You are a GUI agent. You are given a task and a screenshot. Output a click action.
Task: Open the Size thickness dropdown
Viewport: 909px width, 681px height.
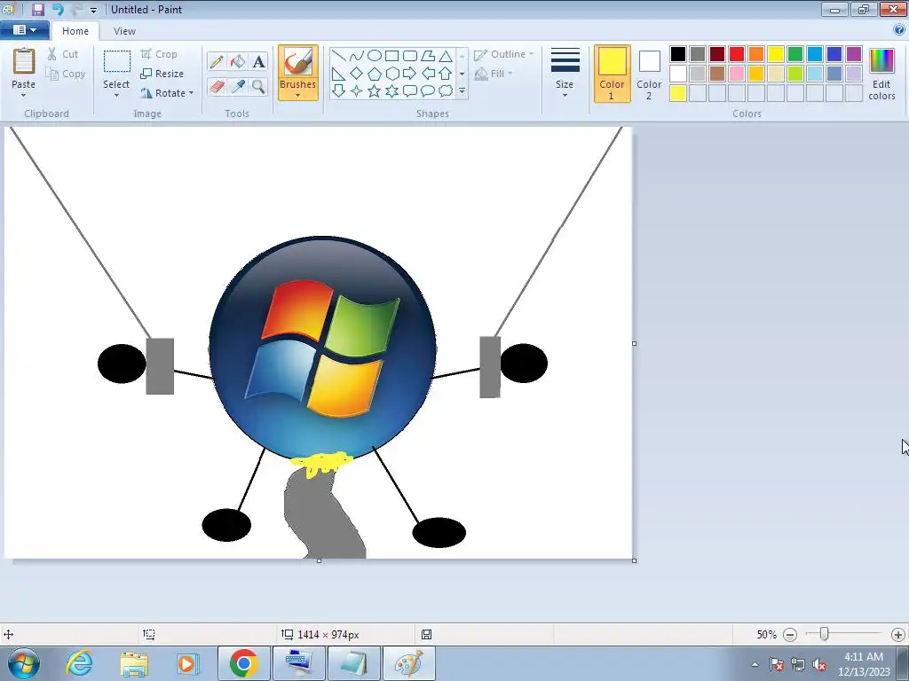[565, 73]
